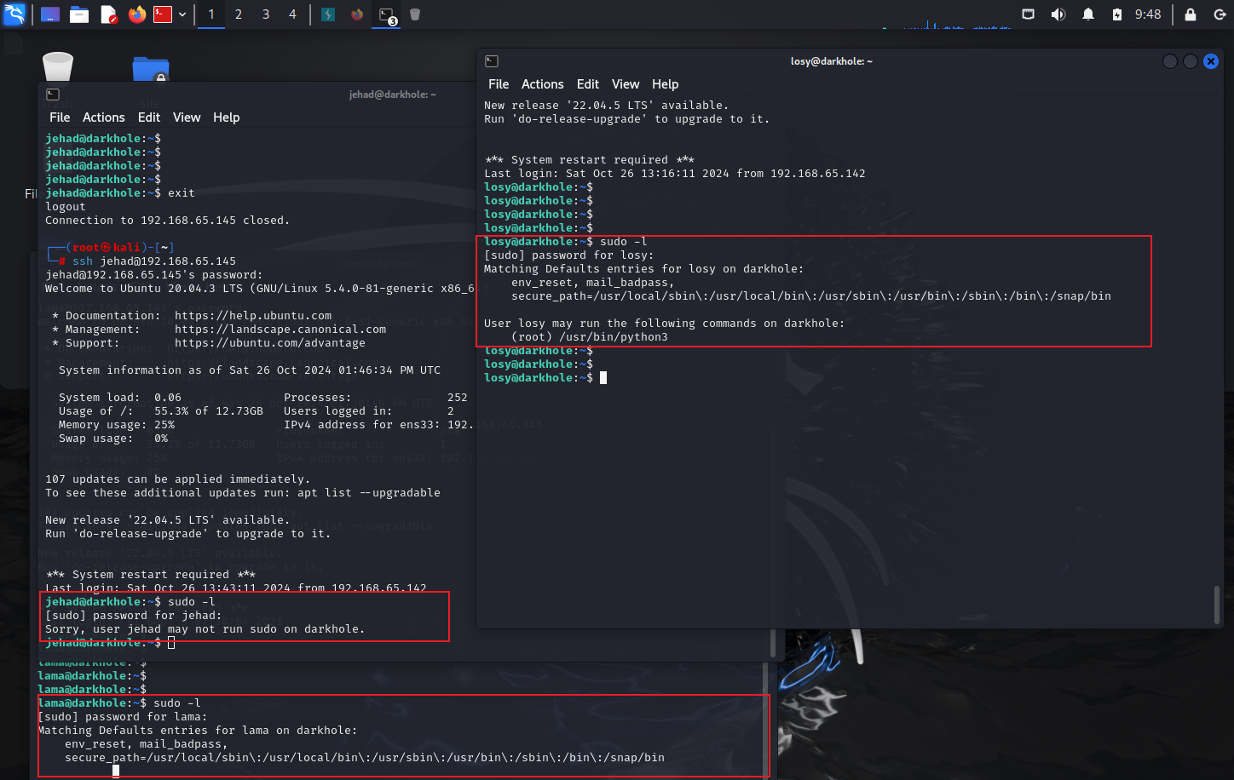Click the jehad@darkhole window title bar
The width and height of the screenshot is (1234, 780).
coord(392,95)
